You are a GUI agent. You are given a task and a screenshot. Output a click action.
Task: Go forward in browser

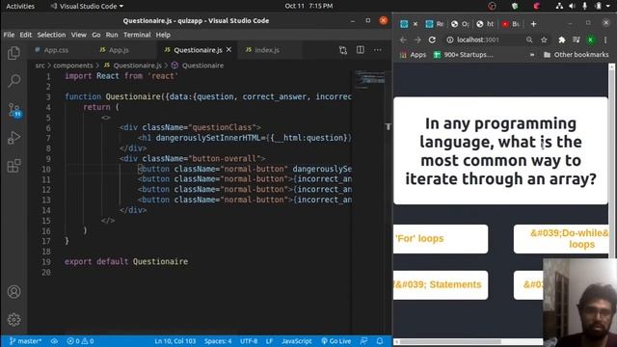pos(417,40)
